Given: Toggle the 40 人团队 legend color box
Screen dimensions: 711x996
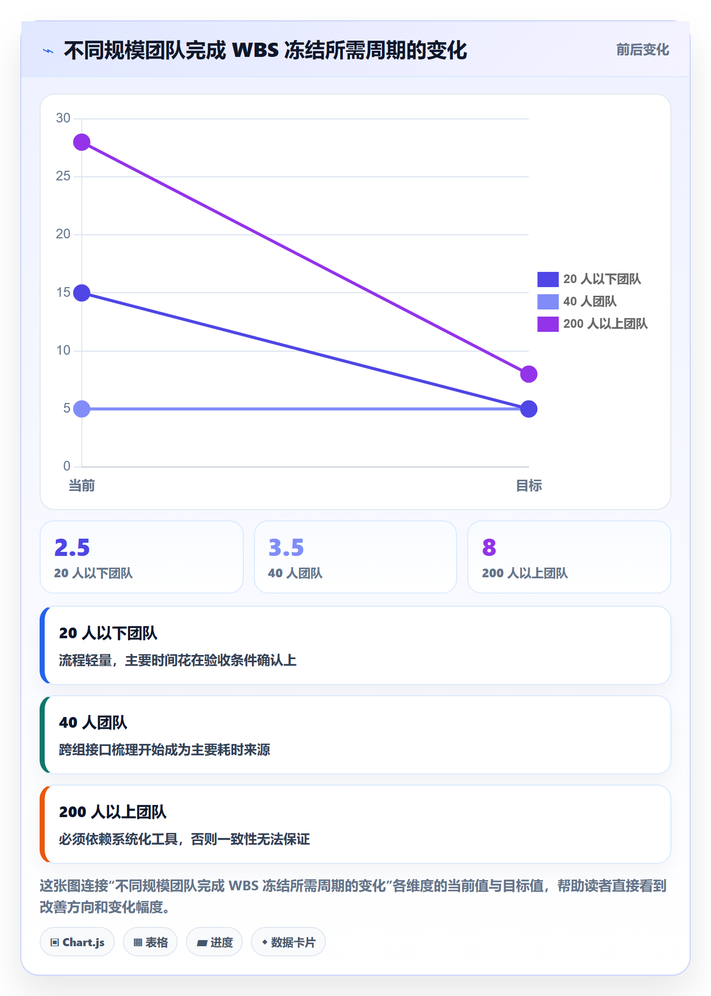Looking at the screenshot, I should click(x=548, y=301).
